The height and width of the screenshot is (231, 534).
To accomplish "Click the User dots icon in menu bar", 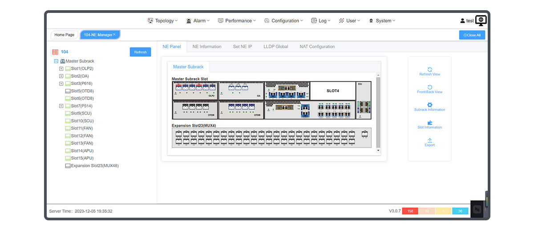I will 341,20.
